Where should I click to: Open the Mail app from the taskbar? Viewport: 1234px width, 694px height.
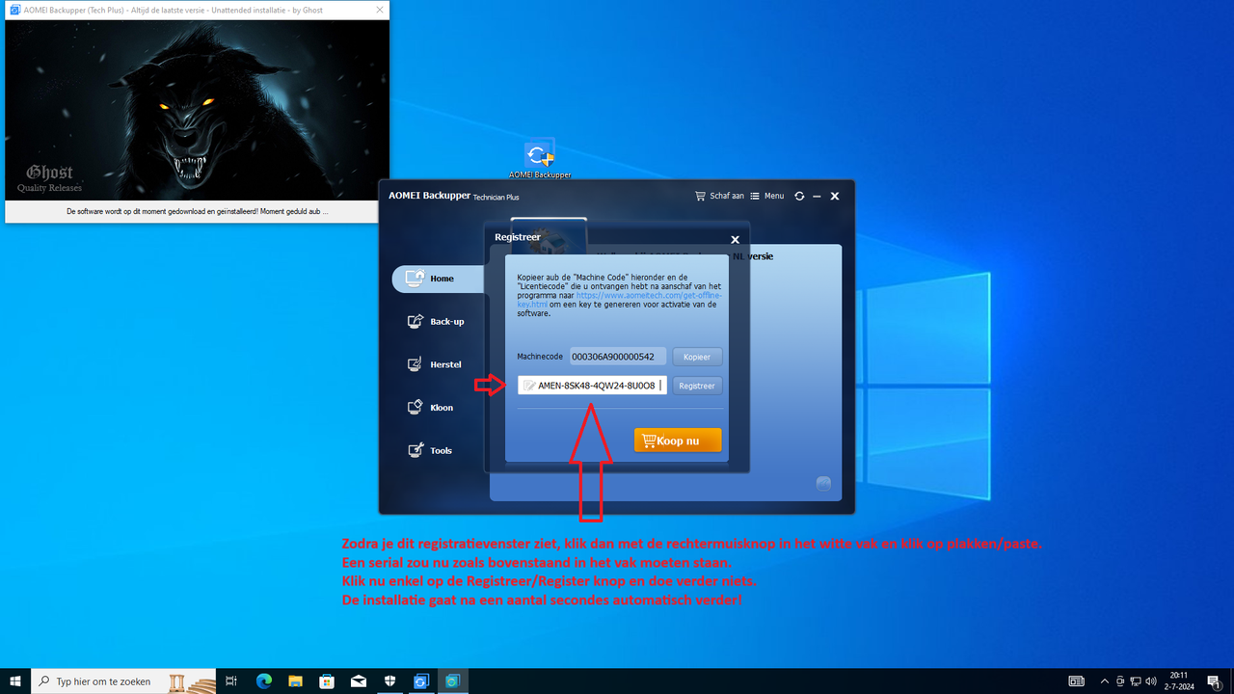pos(359,681)
